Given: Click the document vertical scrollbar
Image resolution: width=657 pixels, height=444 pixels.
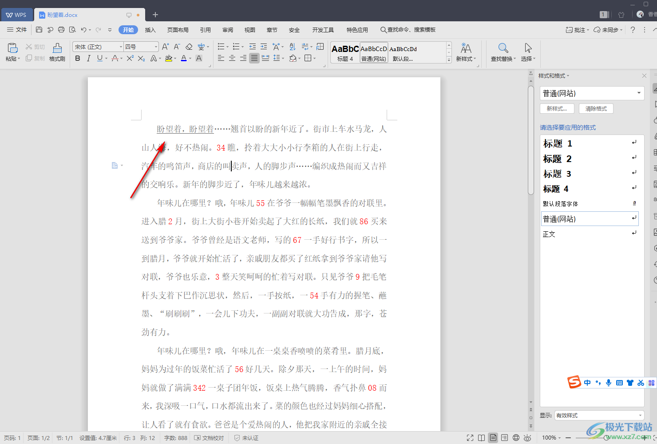Looking at the screenshot, I should point(531,140).
